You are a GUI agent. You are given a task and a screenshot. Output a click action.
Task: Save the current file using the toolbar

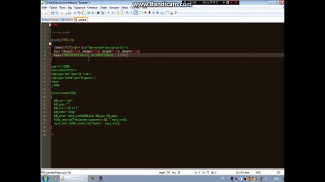tap(53, 13)
